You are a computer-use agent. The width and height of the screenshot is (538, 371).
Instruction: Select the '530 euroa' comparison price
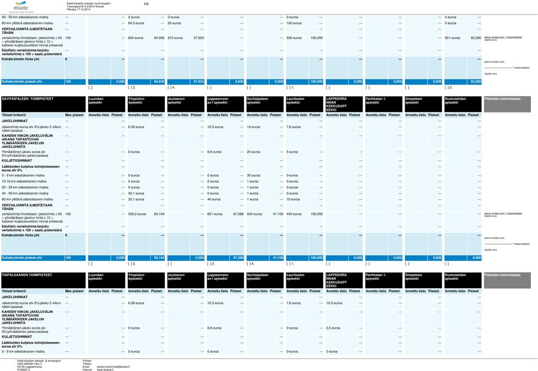pyautogui.click(x=294, y=37)
